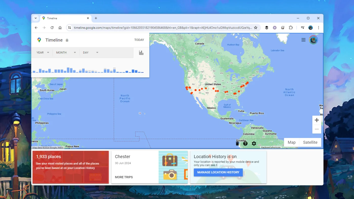Open MORE TRIPS link
This screenshot has width=354, height=199.
(124, 177)
